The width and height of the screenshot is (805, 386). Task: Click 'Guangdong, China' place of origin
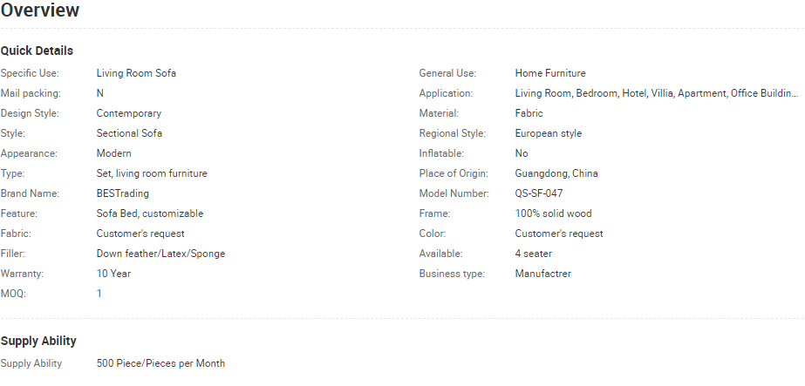click(556, 173)
